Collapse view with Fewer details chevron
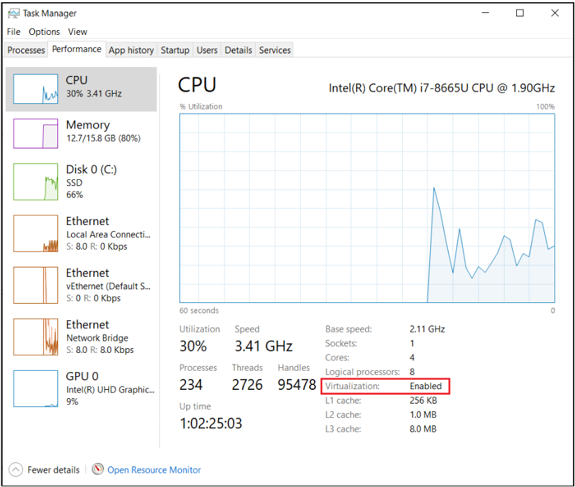 (15, 470)
